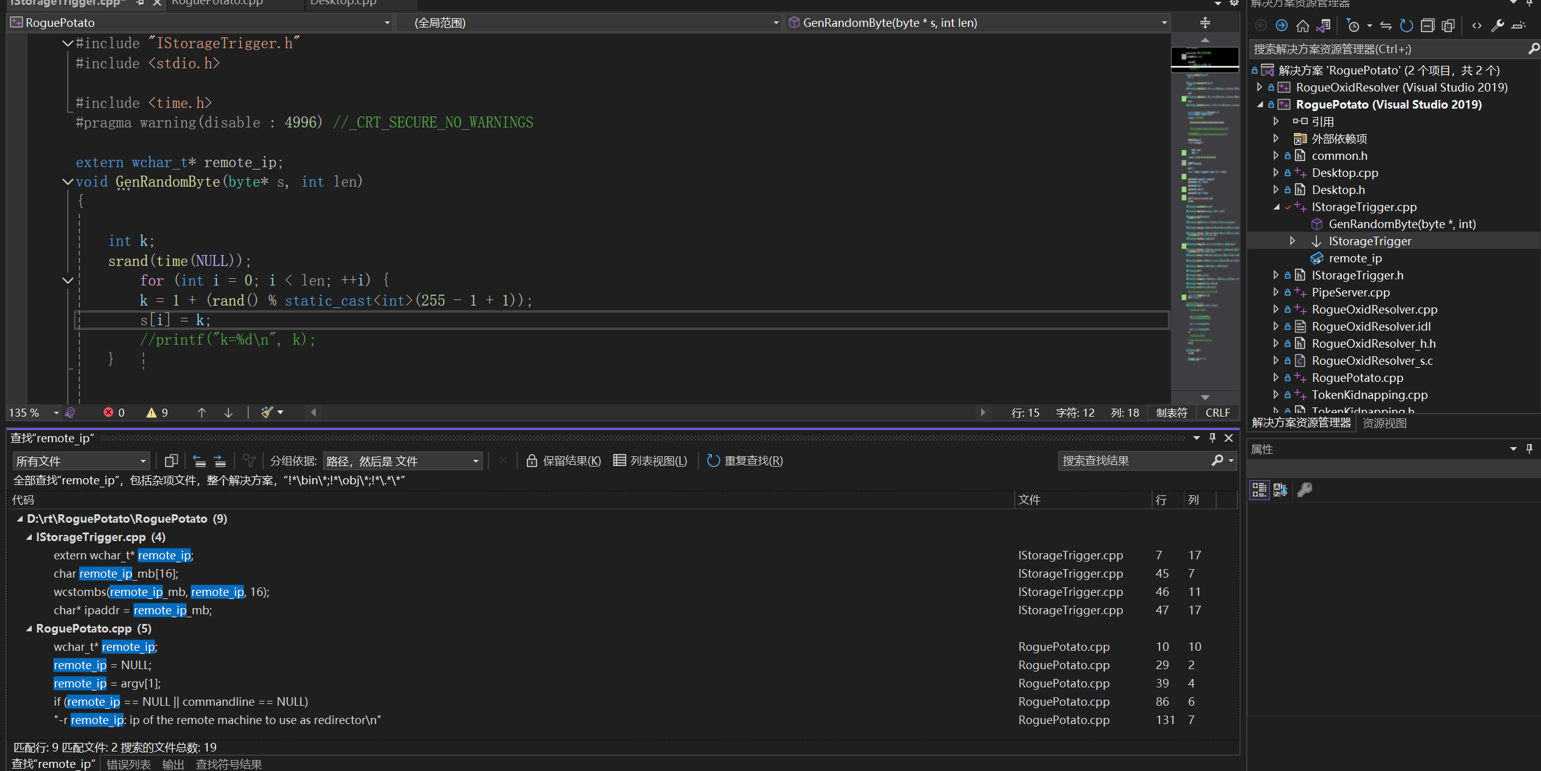
Task: Collapse the RoguePotato.cpp results group
Action: (29, 629)
